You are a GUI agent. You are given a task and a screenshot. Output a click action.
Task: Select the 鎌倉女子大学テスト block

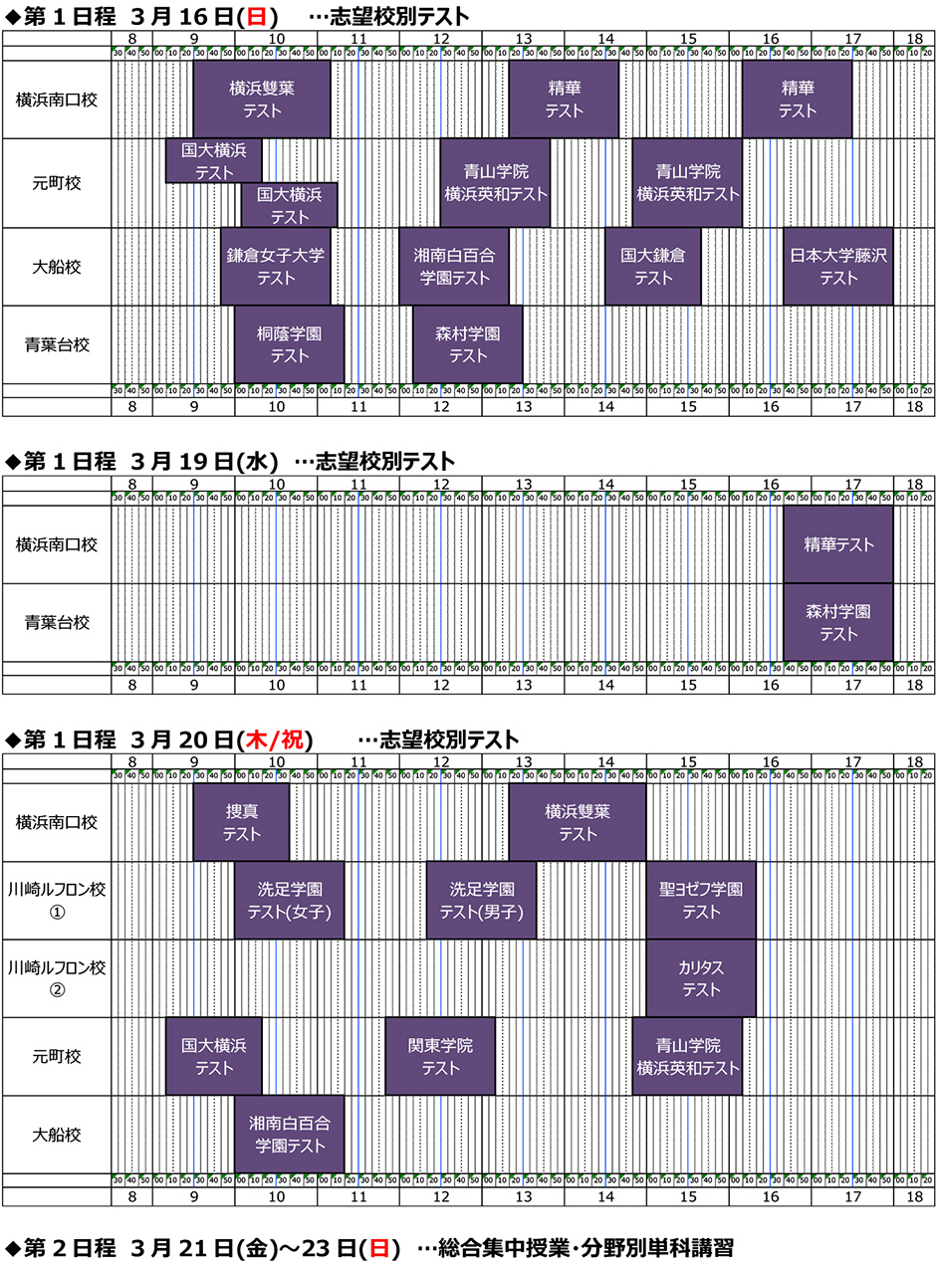click(x=276, y=267)
